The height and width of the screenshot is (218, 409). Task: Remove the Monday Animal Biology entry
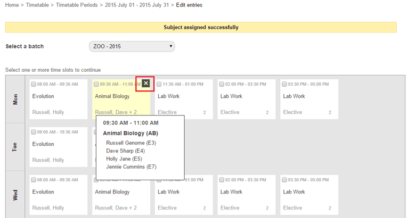[x=146, y=83]
